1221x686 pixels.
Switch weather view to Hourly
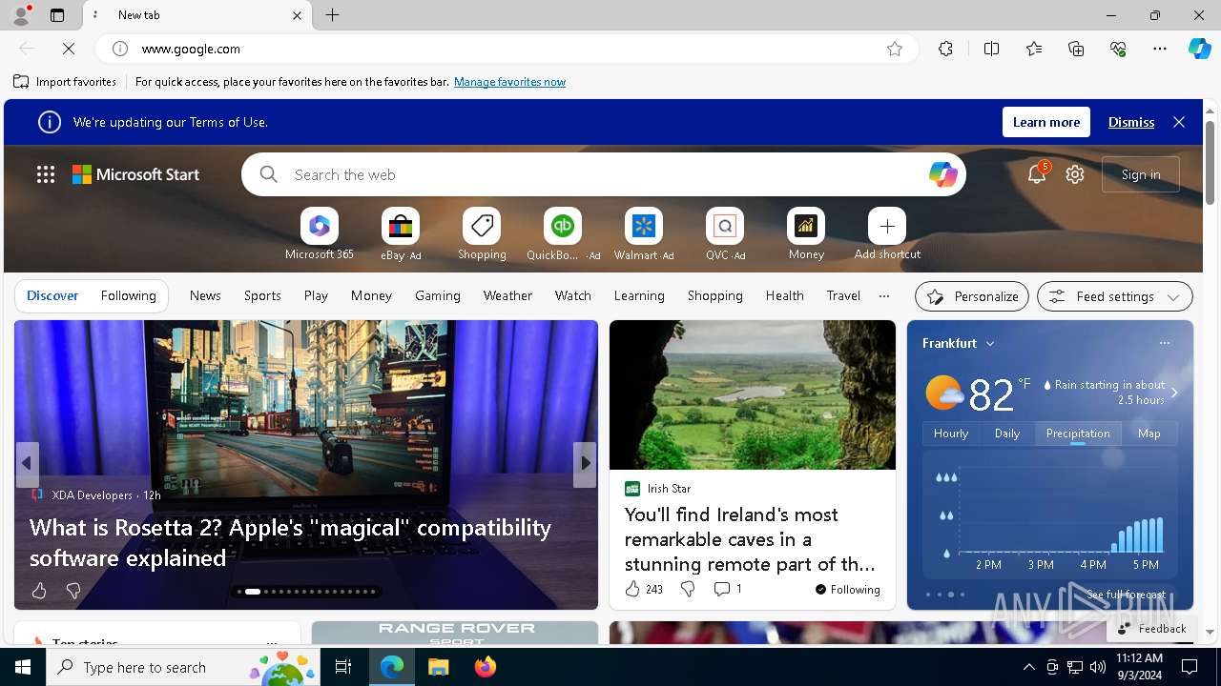point(951,434)
